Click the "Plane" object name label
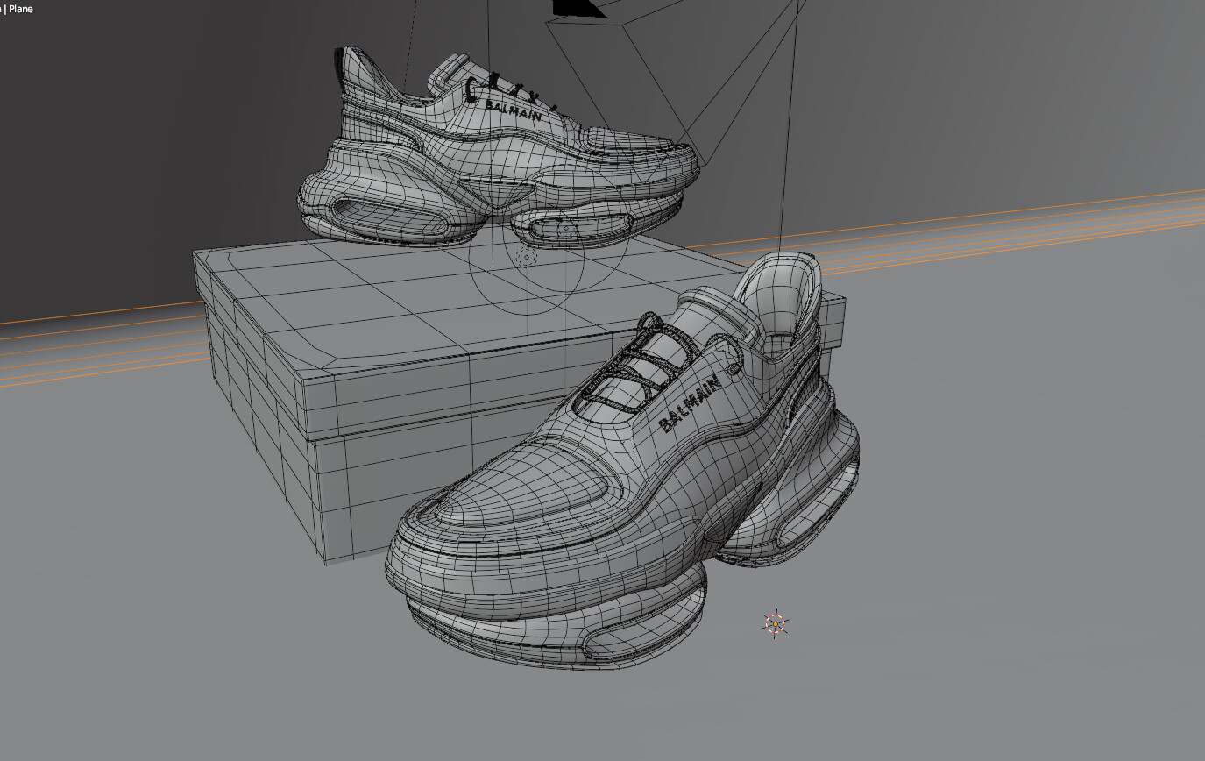Viewport: 1205px width, 761px height. click(21, 9)
